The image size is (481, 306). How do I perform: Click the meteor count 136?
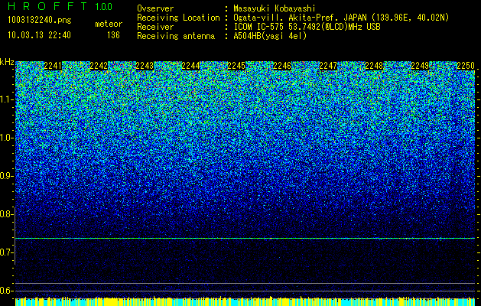pos(113,35)
